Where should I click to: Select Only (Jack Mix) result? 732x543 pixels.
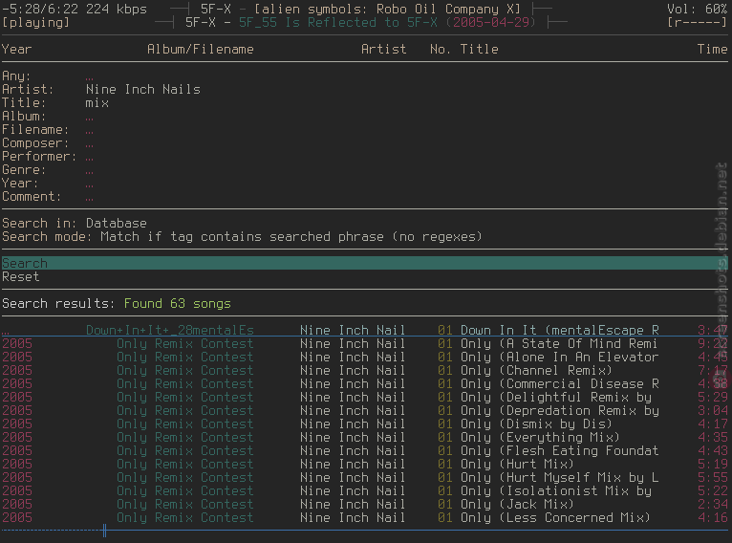pos(364,504)
